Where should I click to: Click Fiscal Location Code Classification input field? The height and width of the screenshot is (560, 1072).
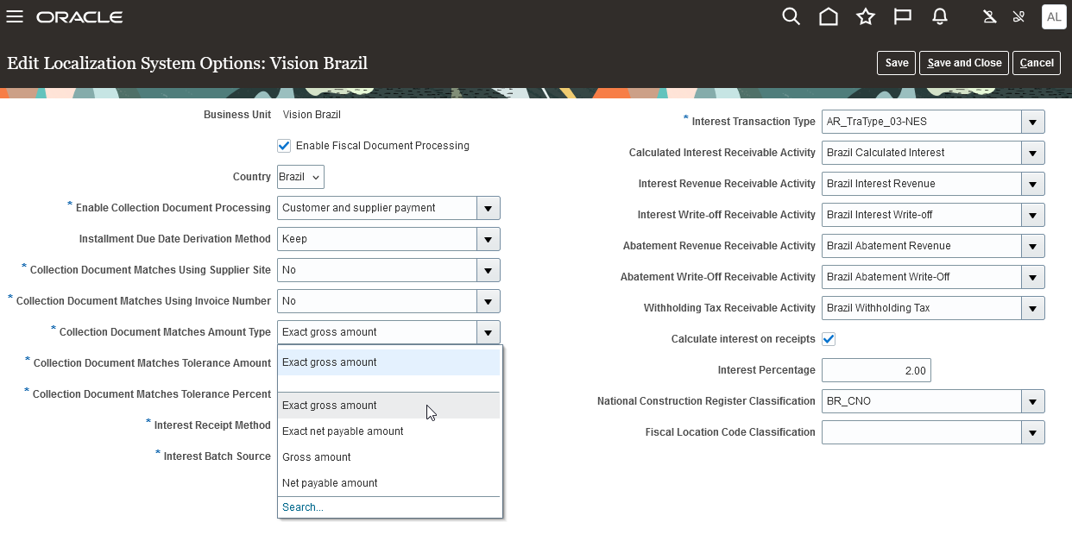(922, 432)
